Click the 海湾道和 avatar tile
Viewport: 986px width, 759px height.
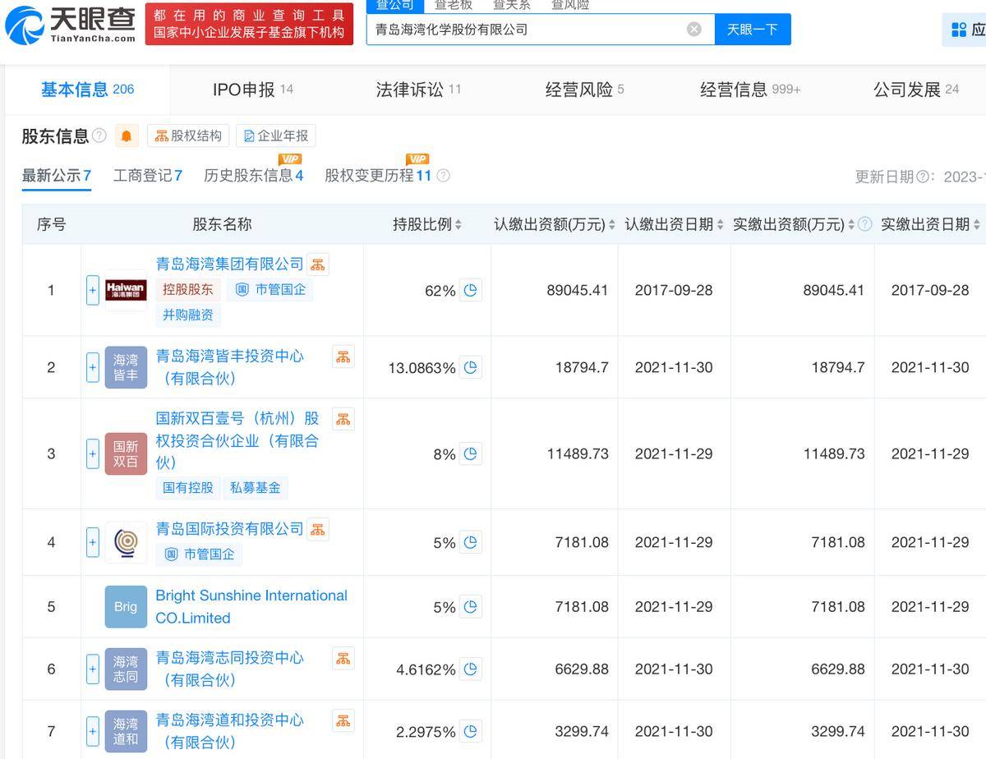(126, 731)
